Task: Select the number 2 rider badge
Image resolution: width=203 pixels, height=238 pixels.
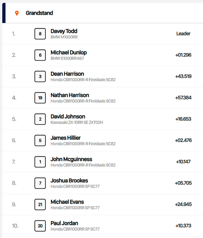Action: (x=40, y=119)
